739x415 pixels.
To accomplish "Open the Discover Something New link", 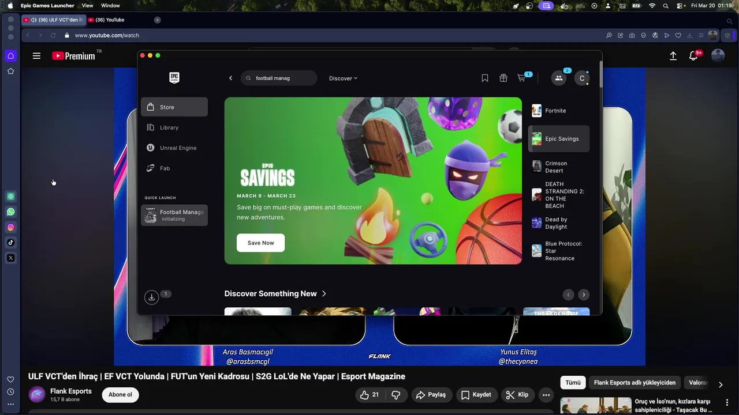I will click(x=275, y=293).
